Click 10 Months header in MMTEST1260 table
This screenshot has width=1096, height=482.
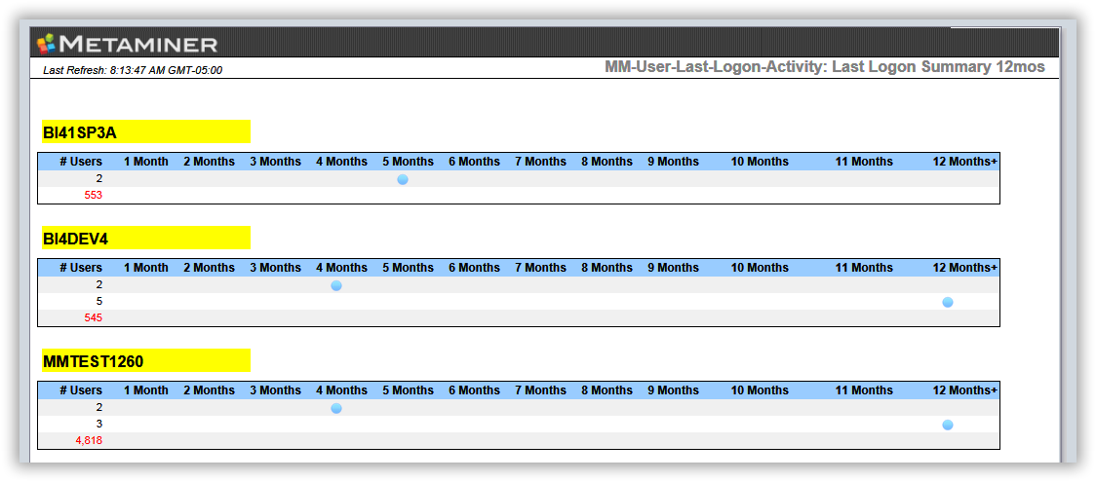click(x=760, y=390)
